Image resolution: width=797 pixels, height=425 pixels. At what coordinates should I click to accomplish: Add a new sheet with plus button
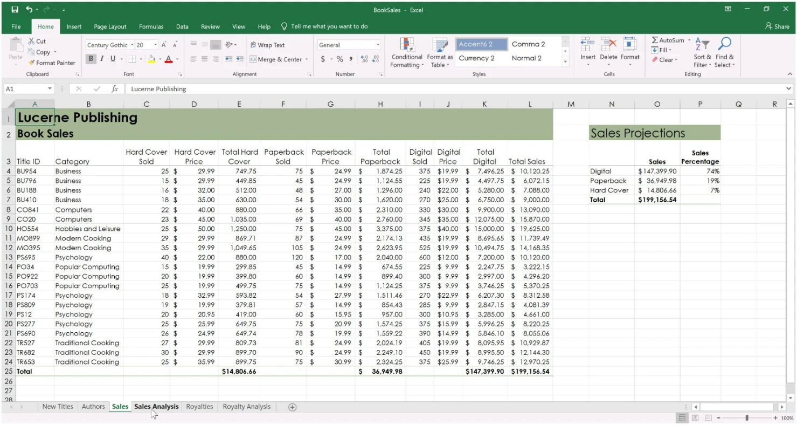293,407
